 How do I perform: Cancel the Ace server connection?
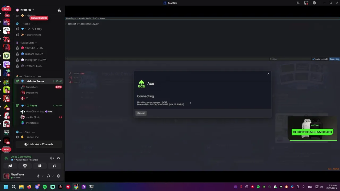click(x=141, y=113)
